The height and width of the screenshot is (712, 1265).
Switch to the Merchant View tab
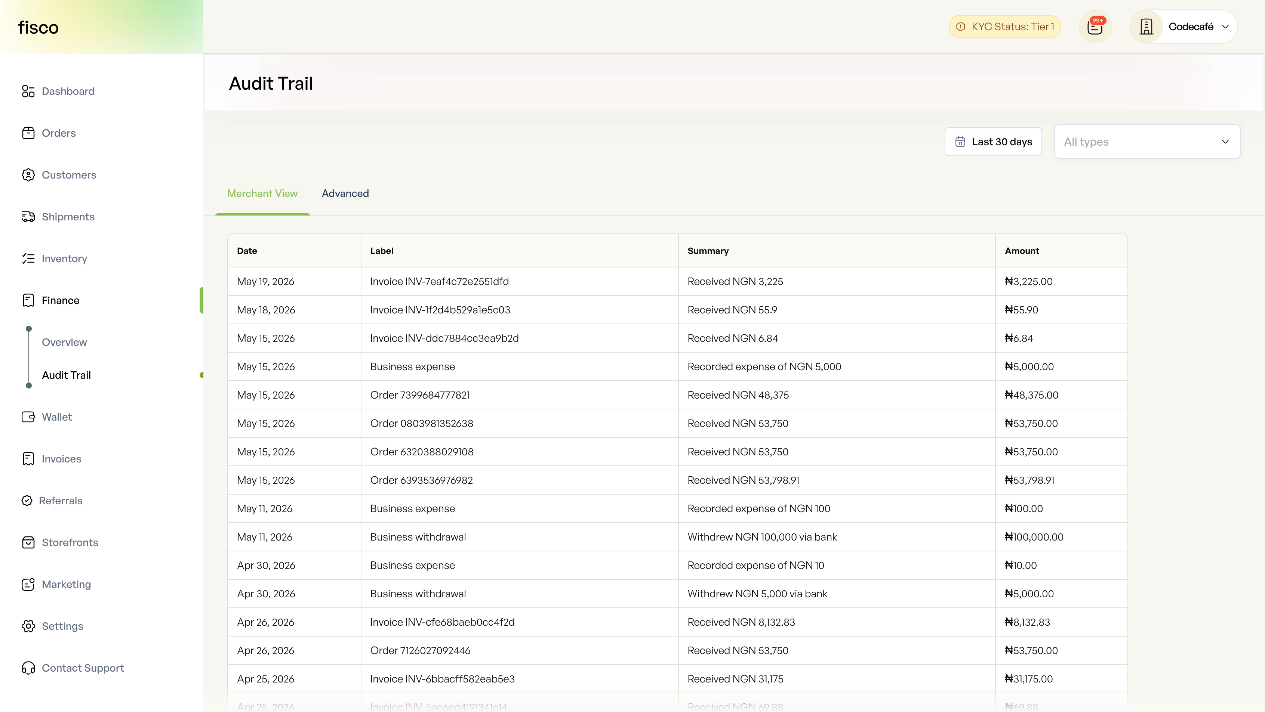click(262, 194)
